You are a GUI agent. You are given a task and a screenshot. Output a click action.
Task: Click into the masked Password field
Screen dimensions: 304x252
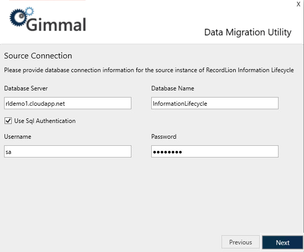215,151
